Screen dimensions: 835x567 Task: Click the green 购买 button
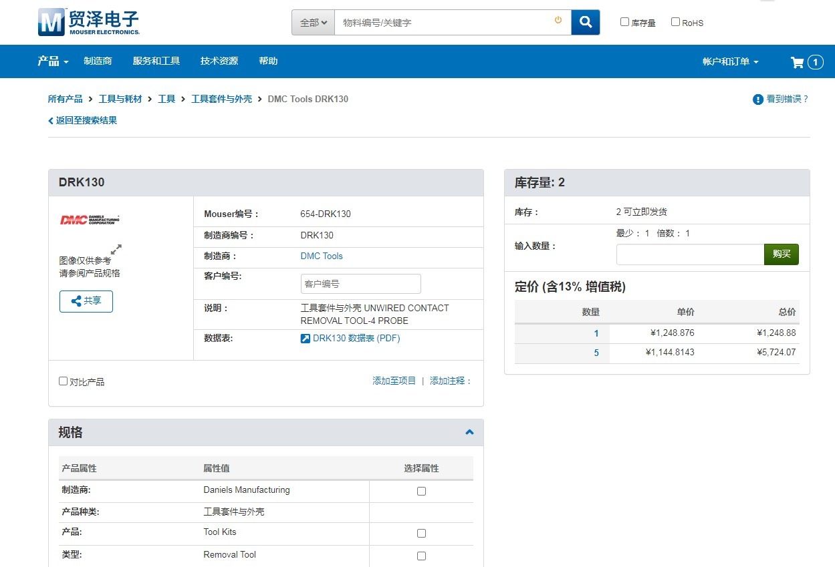[x=782, y=254]
